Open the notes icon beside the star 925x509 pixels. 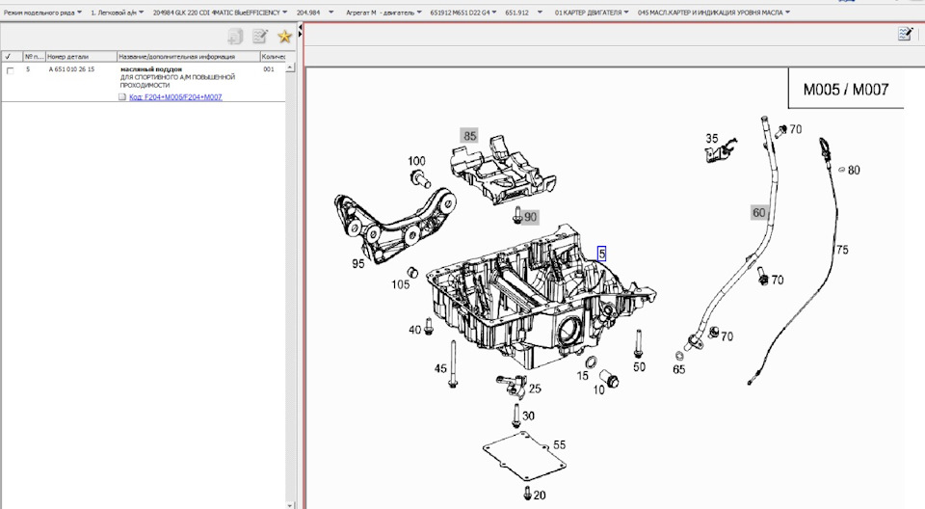click(x=260, y=37)
